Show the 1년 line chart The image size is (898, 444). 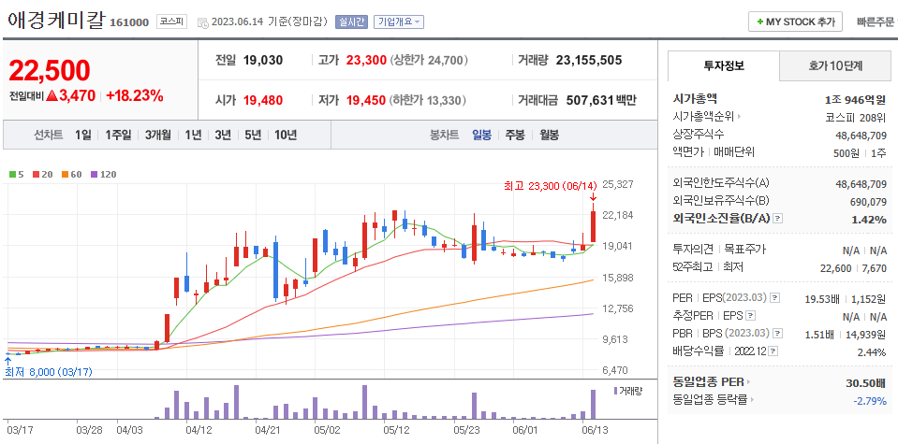[193, 136]
